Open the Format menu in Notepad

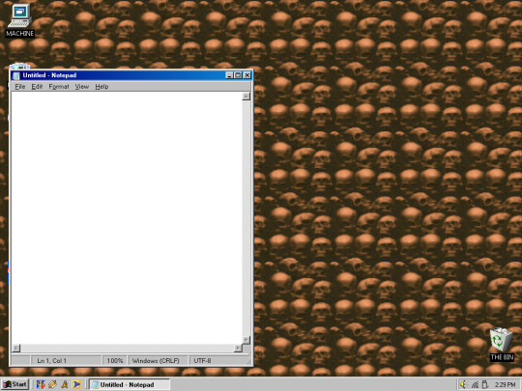(x=59, y=87)
